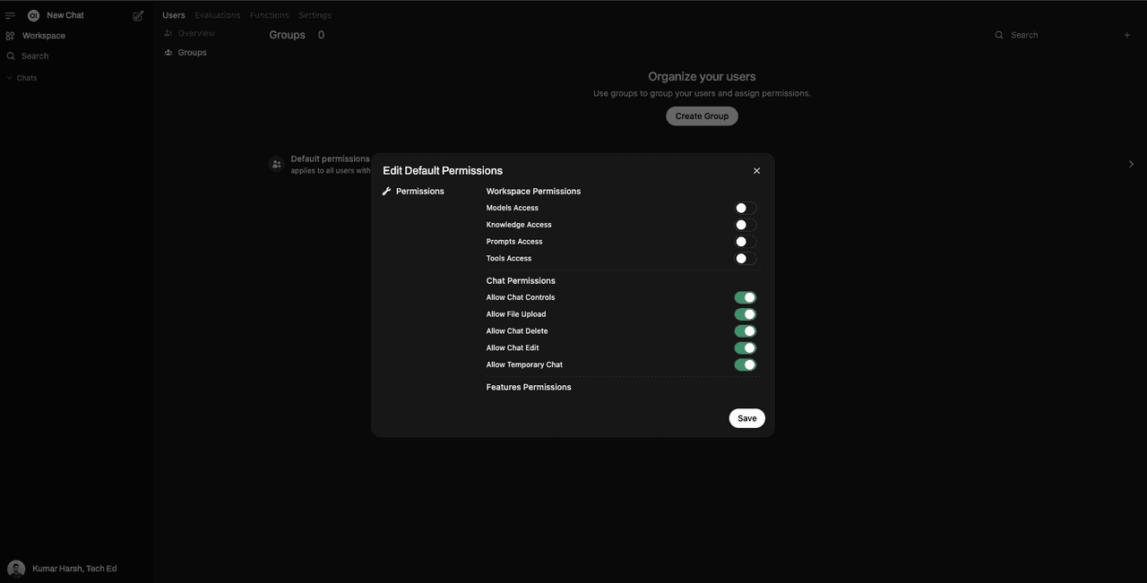Viewport: 1147px width, 583px height.
Task: Enable Knowledge Access permission
Action: (747, 225)
